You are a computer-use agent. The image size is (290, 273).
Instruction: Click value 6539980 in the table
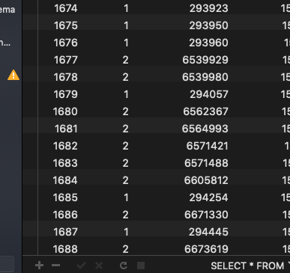click(x=205, y=77)
